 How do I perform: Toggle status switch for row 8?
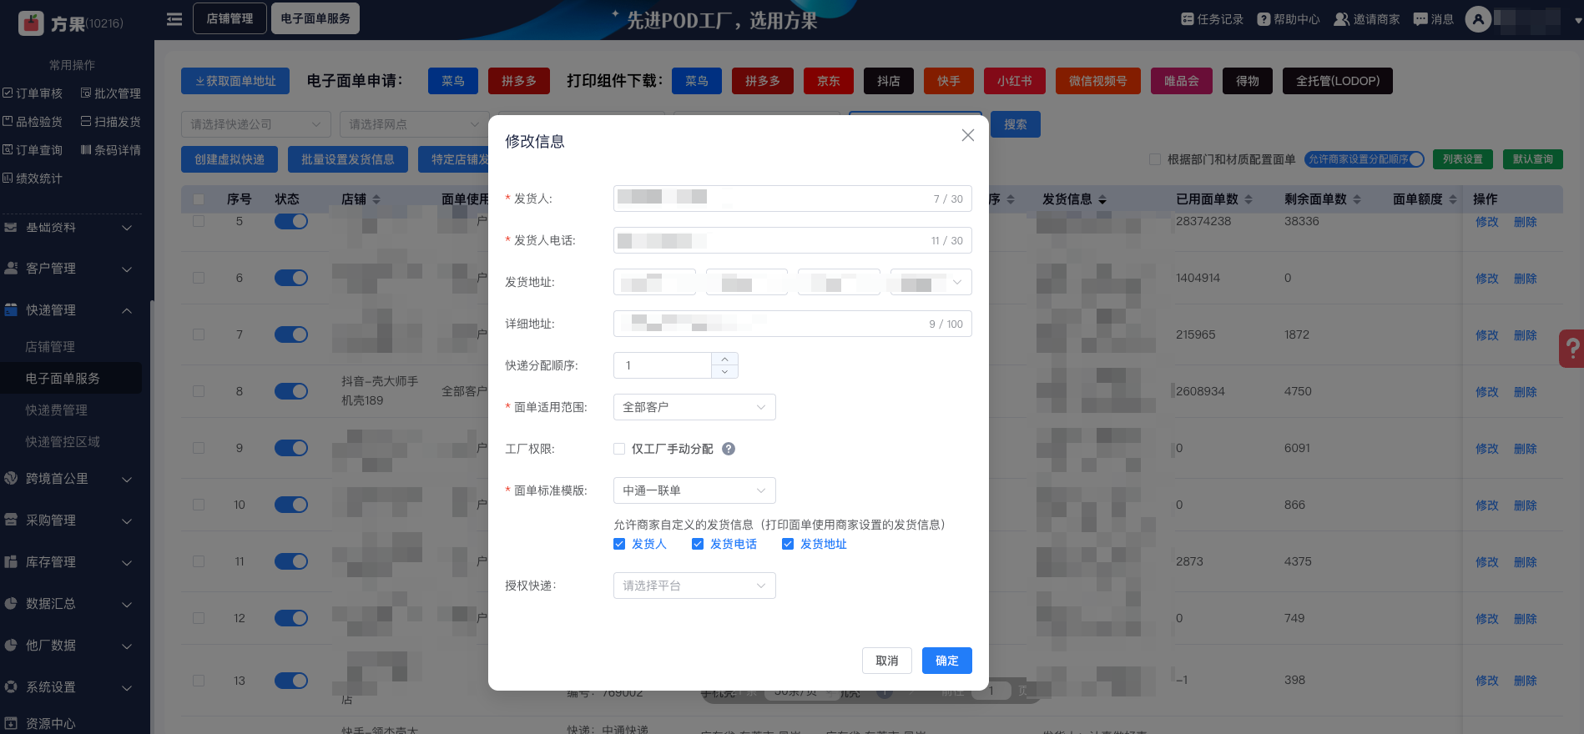pos(291,391)
